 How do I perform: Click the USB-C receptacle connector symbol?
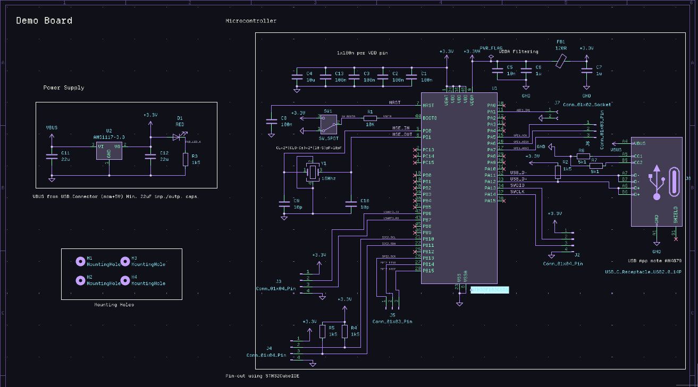tap(656, 182)
